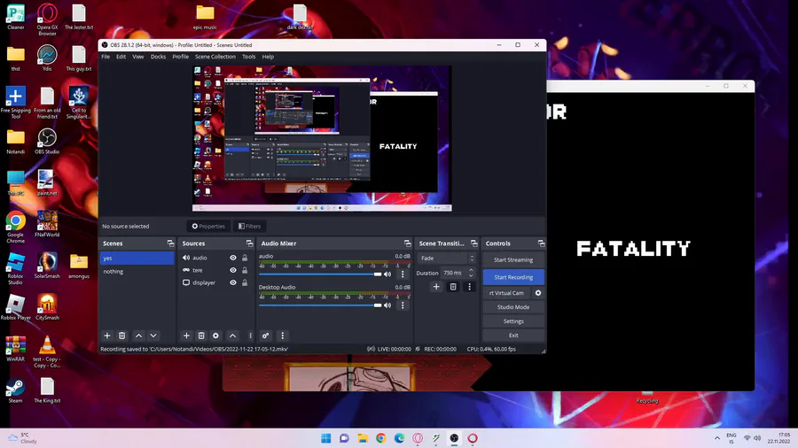Viewport: 798px width, 448px height.
Task: Open OBS Settings button
Action: pos(513,321)
